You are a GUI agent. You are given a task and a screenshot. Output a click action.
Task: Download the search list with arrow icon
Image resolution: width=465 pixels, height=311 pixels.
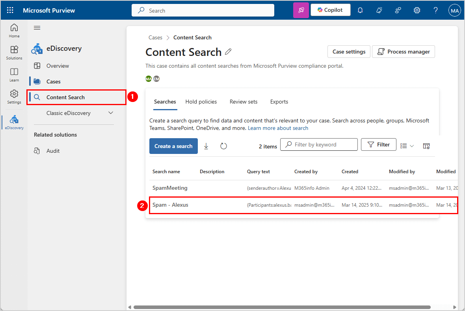point(206,146)
